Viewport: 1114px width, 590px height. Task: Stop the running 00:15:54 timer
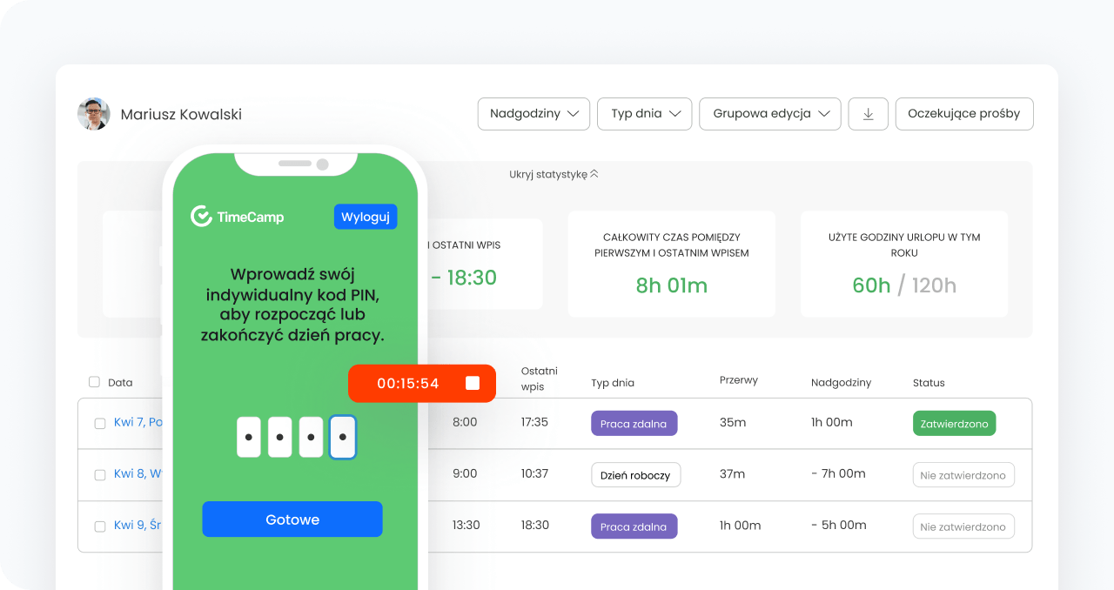(x=473, y=383)
